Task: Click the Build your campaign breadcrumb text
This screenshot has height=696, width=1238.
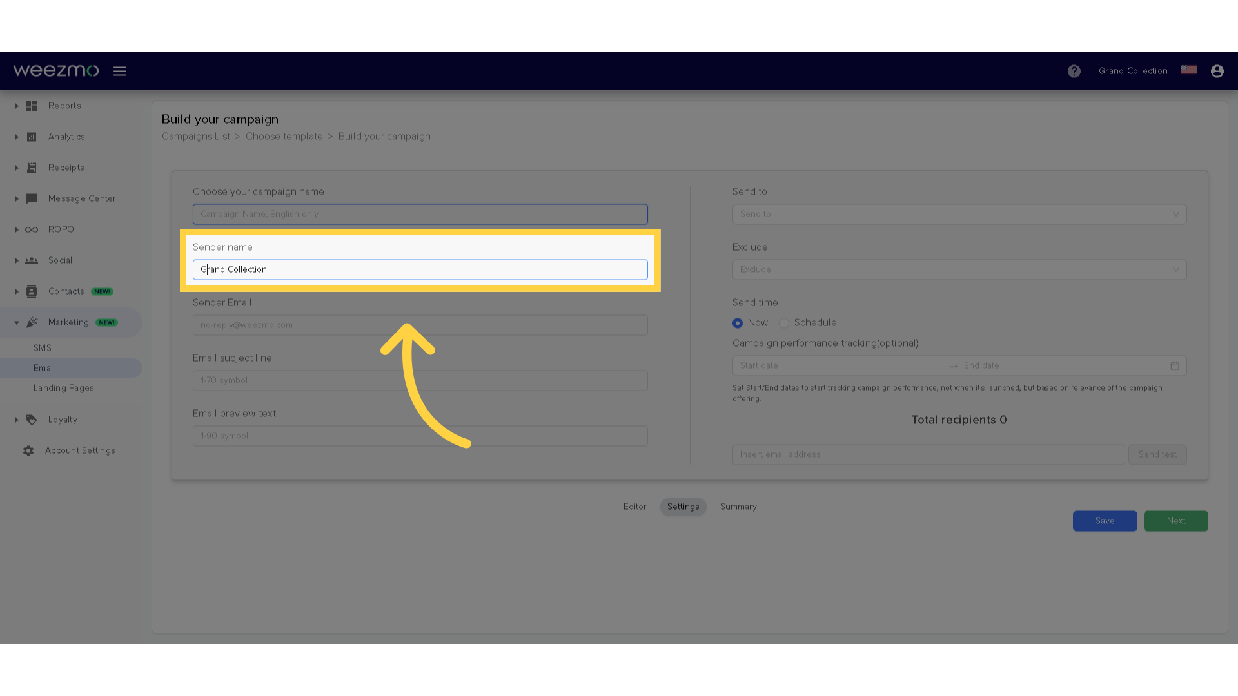Action: [384, 137]
